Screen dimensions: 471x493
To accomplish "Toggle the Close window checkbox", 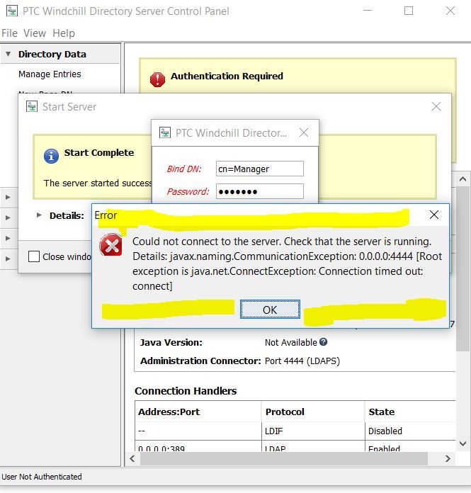I will pyautogui.click(x=34, y=256).
